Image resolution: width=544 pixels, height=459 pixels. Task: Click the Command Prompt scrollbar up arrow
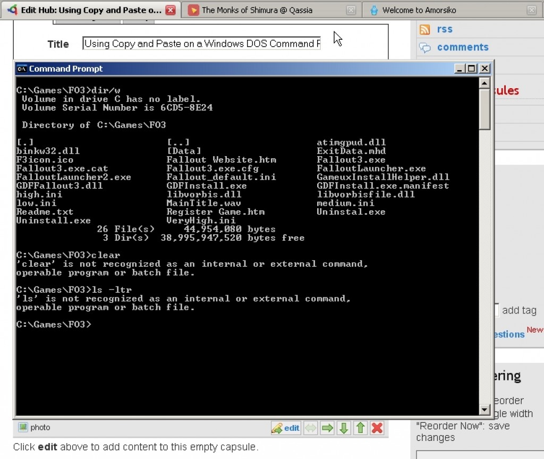tap(484, 83)
